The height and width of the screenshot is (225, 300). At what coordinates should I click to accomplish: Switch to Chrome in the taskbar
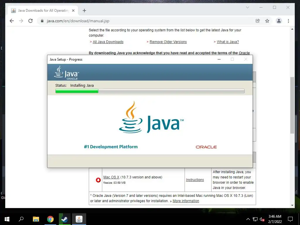[50, 219]
